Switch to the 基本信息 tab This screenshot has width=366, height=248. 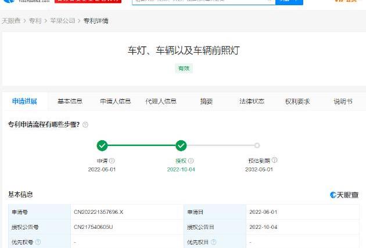pos(70,101)
